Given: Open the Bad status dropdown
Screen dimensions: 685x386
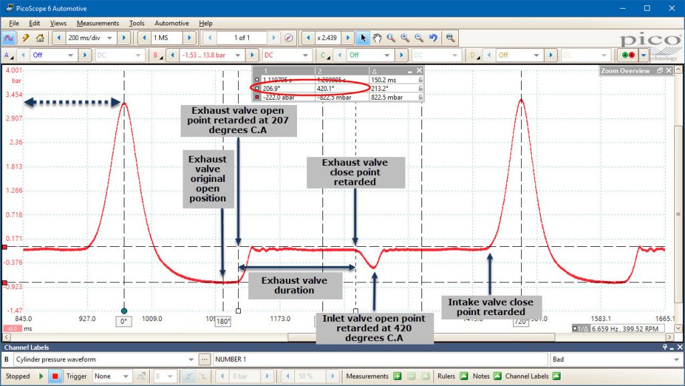Looking at the screenshot, I should pyautogui.click(x=677, y=359).
